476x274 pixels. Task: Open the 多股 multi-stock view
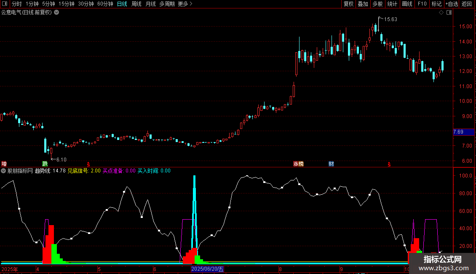tap(377, 4)
